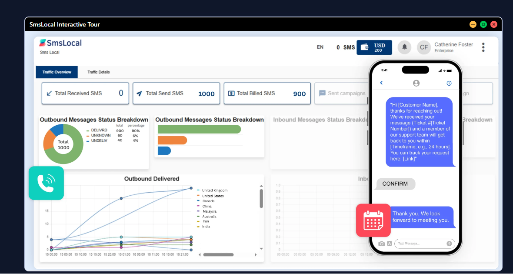The height and width of the screenshot is (274, 513).
Task: Toggle the China legend entry
Action: coord(204,206)
